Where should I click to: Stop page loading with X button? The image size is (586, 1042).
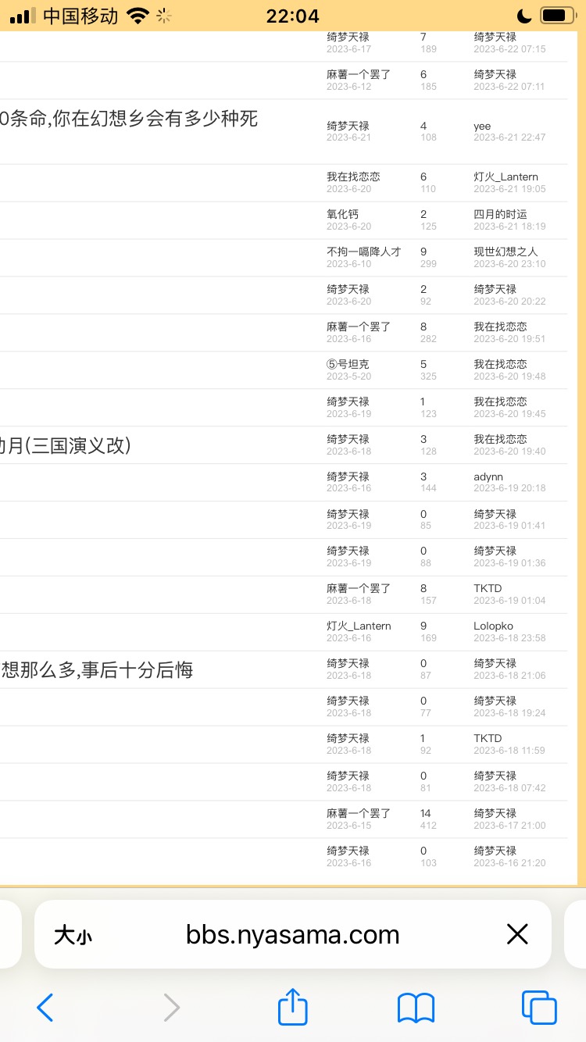click(x=517, y=934)
